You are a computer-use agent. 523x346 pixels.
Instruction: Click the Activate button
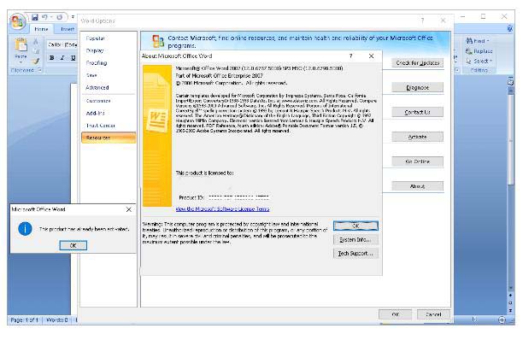point(417,137)
